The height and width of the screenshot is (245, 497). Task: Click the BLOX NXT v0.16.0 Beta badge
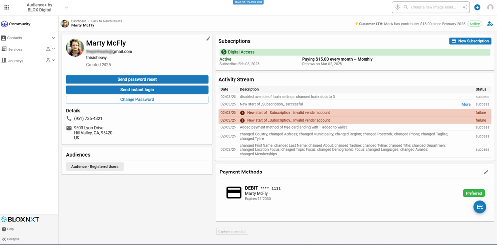(x=248, y=2)
